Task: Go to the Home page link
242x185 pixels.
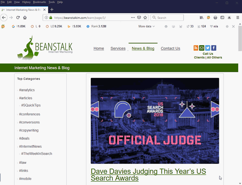Action: click(99, 48)
